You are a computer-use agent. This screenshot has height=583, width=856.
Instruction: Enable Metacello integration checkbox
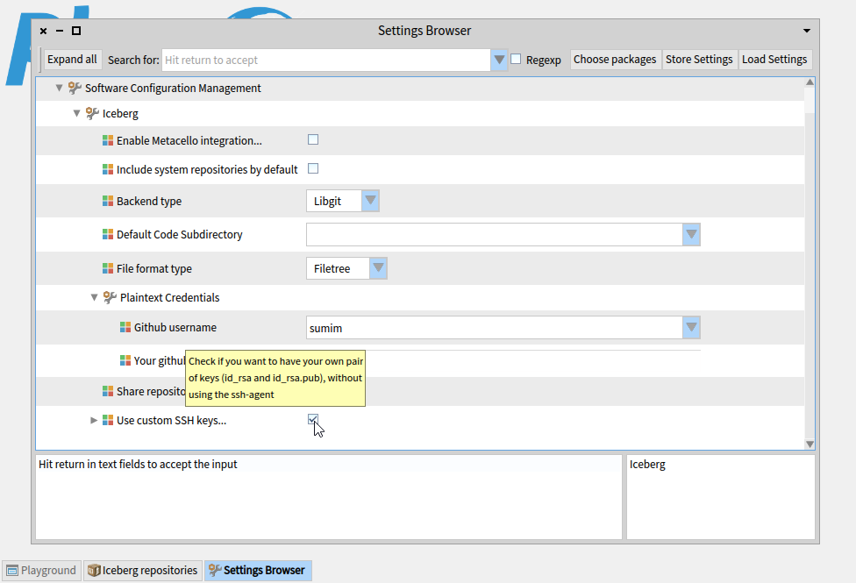(313, 139)
